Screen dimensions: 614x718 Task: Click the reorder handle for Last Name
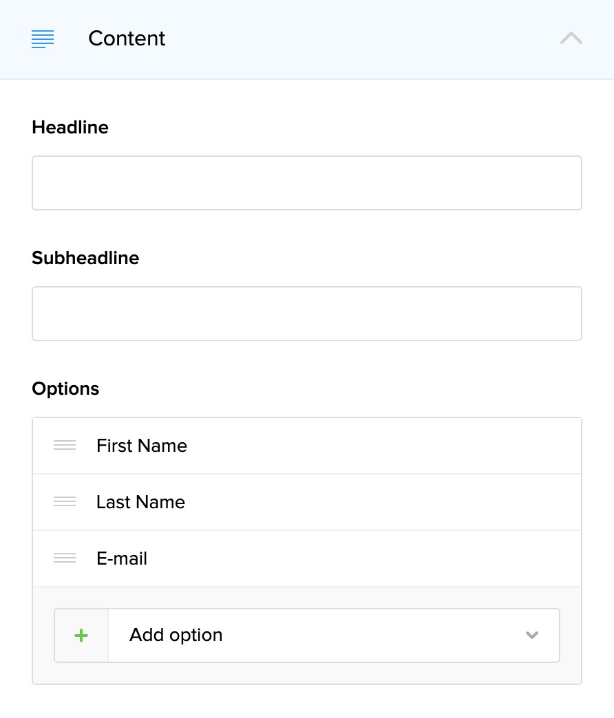pos(65,502)
